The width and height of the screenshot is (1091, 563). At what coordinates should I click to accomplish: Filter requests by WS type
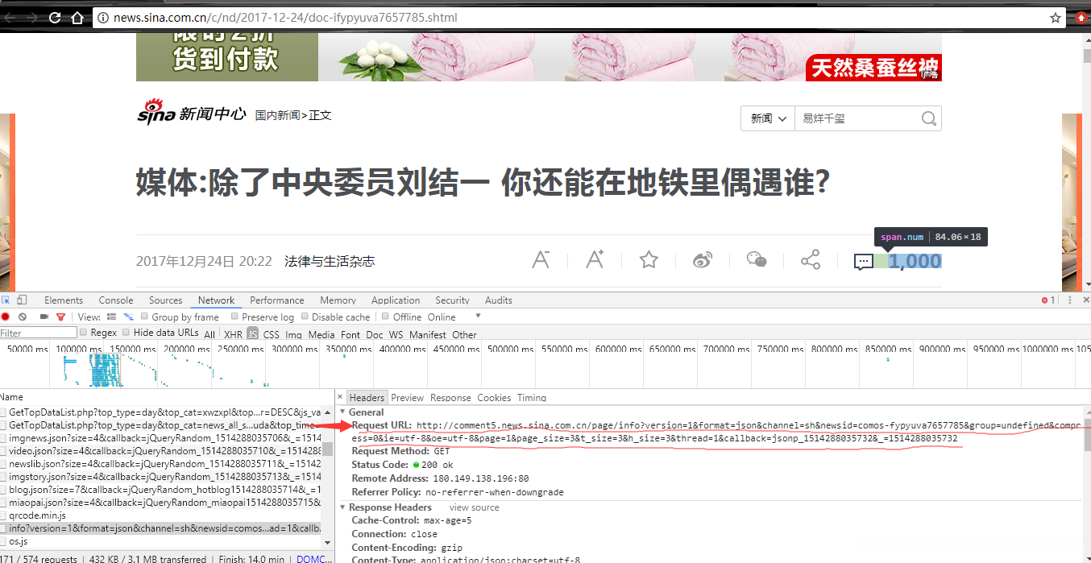[396, 334]
